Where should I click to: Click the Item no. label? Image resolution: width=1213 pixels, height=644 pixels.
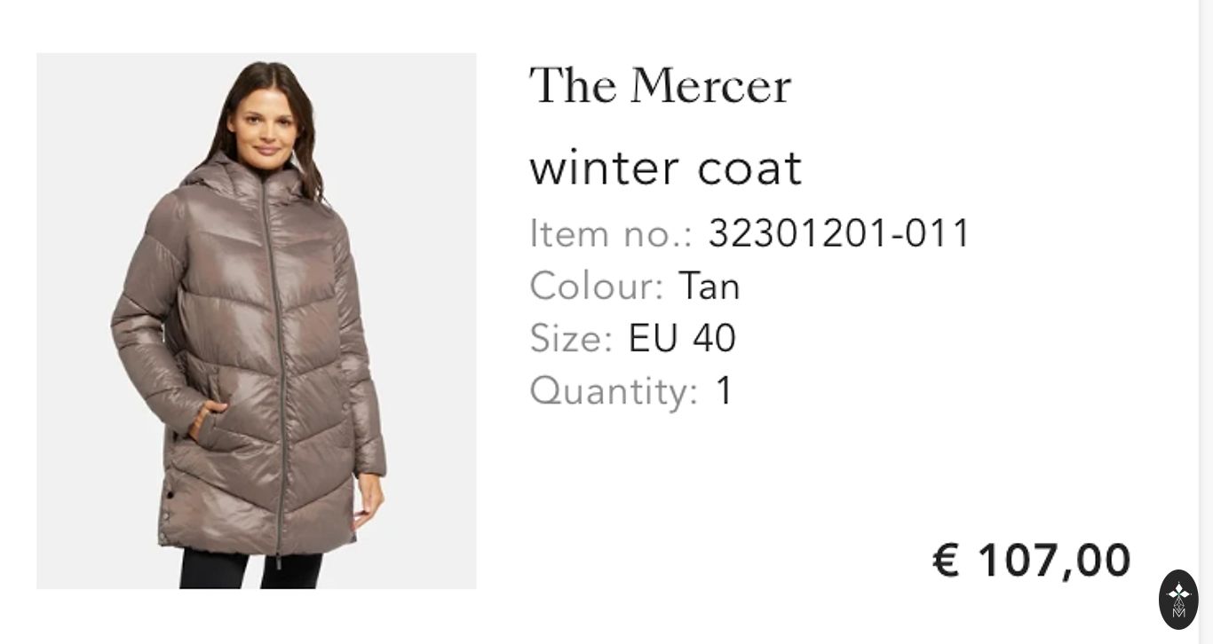click(611, 233)
